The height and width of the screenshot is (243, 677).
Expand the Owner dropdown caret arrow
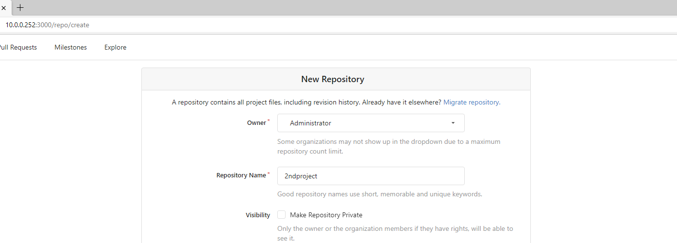point(453,123)
